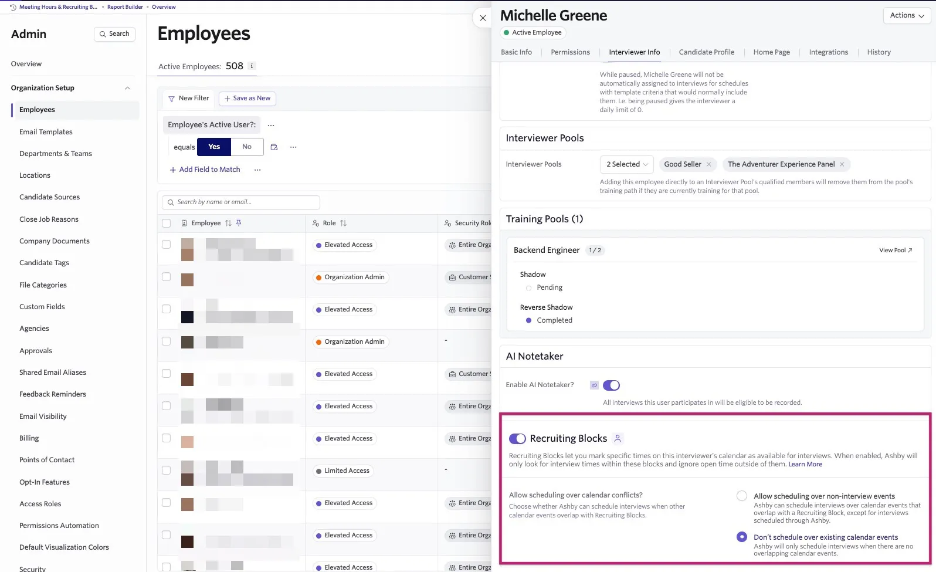Select Don't schedule over existing calendar events
The height and width of the screenshot is (572, 936).
click(742, 537)
